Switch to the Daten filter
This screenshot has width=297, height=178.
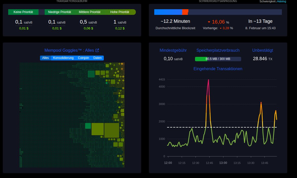coord(97,58)
